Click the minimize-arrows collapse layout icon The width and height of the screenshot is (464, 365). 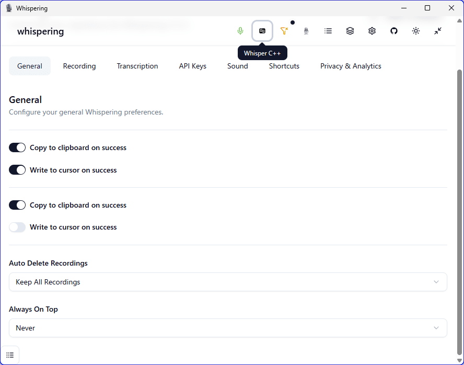[438, 31]
